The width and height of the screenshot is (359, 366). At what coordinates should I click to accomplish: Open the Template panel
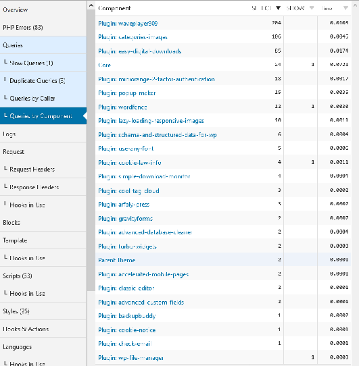43,240
